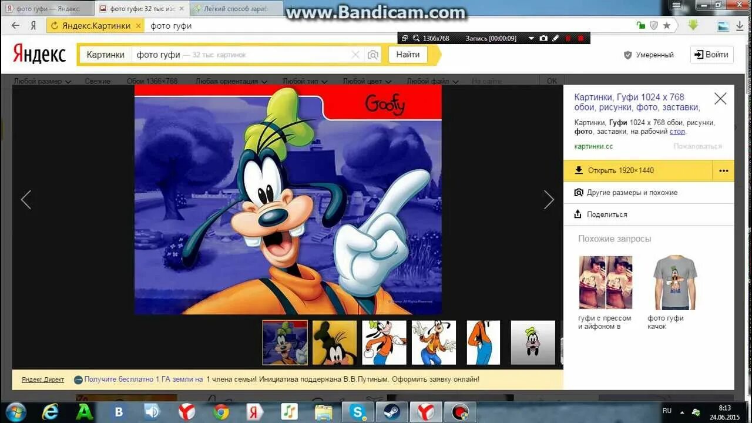Open Skype from taskbar
This screenshot has height=423, width=752.
[358, 412]
